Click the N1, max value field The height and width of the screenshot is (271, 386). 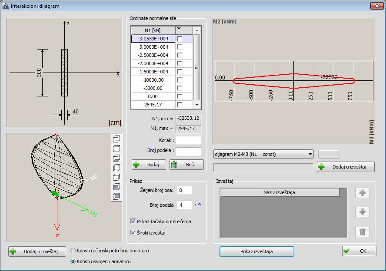(189, 129)
